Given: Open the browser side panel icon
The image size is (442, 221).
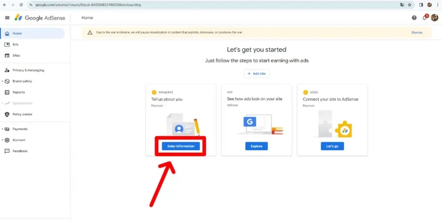Looking at the screenshot, I should coord(421,5).
